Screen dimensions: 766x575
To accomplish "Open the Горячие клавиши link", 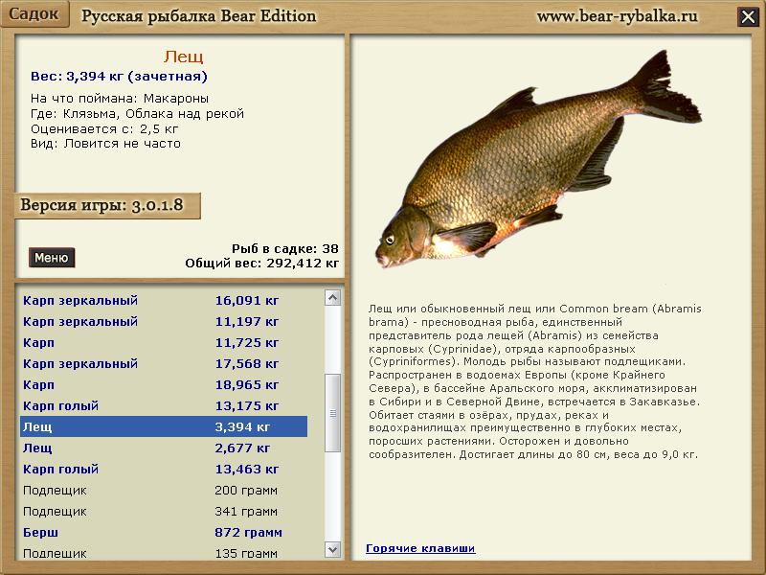I will coord(420,548).
